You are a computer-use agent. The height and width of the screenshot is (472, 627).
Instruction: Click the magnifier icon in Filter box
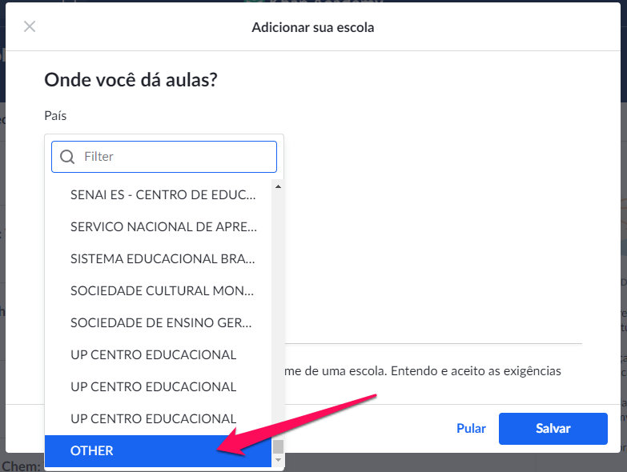tap(67, 157)
